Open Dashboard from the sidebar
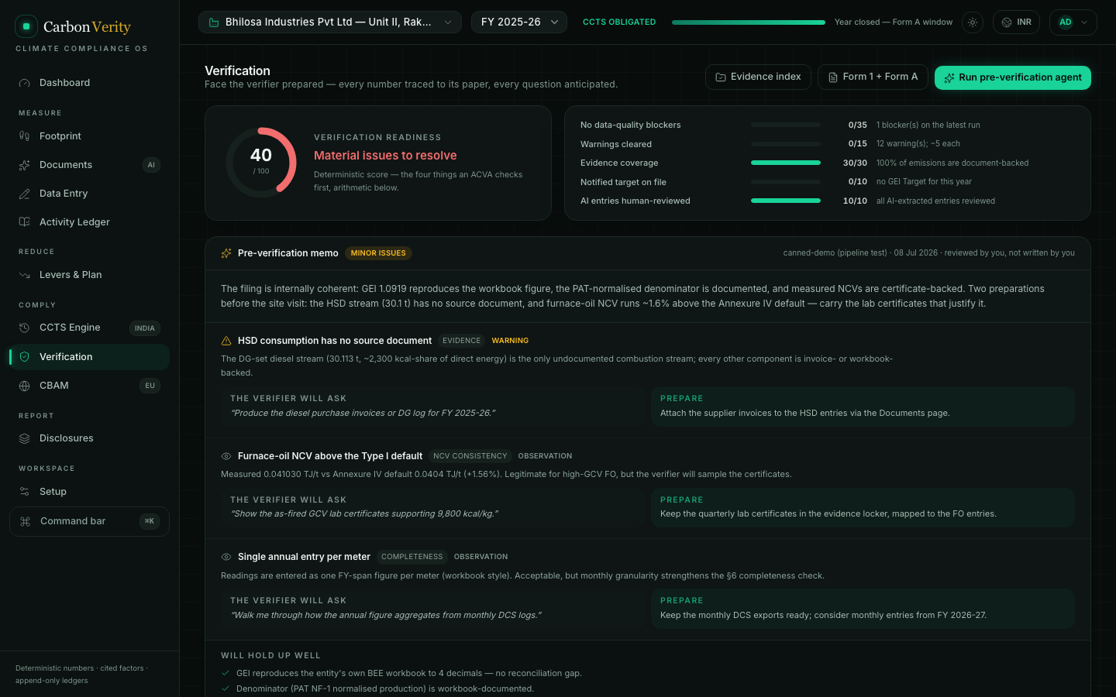 (89, 83)
